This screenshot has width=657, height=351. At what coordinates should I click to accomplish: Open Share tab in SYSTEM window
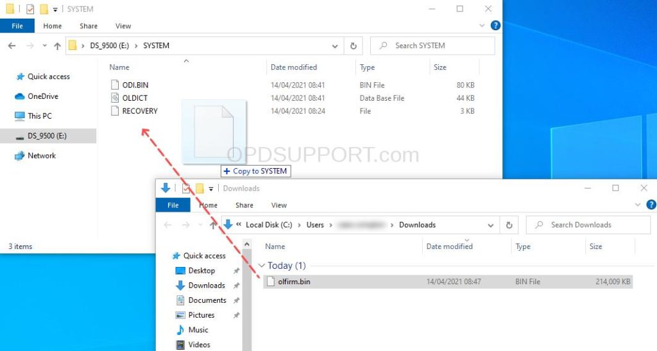(x=89, y=26)
